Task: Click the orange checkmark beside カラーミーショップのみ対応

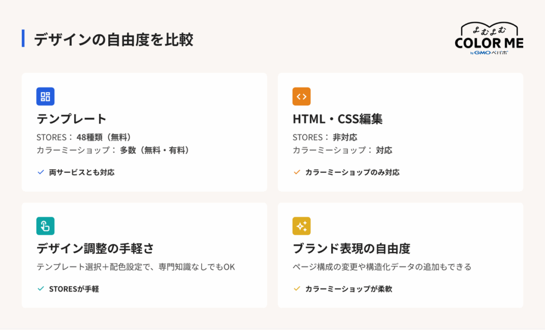Action: point(297,172)
